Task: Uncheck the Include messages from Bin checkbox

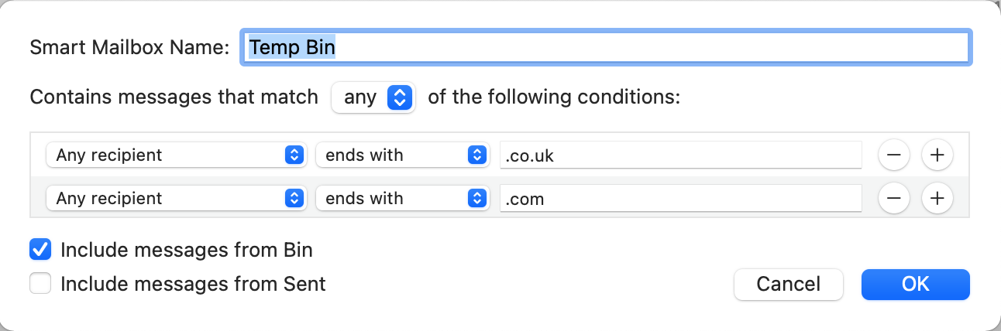Action: pos(40,250)
